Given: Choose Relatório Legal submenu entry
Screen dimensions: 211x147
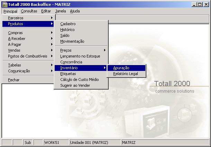Looking at the screenshot, I should (125, 74).
